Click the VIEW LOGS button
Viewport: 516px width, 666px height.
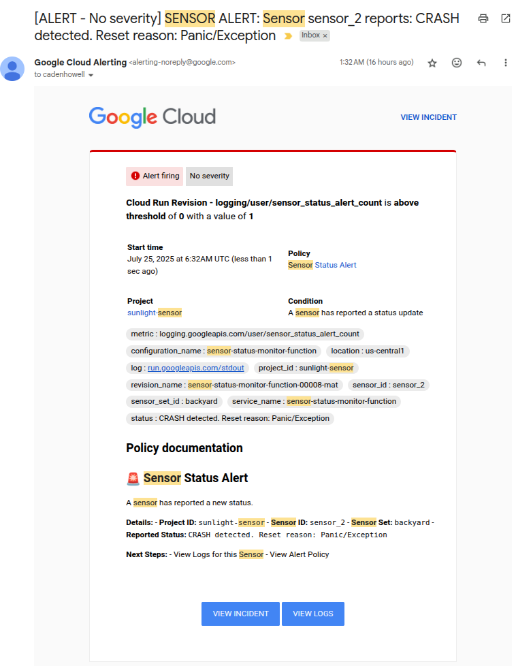click(x=313, y=614)
